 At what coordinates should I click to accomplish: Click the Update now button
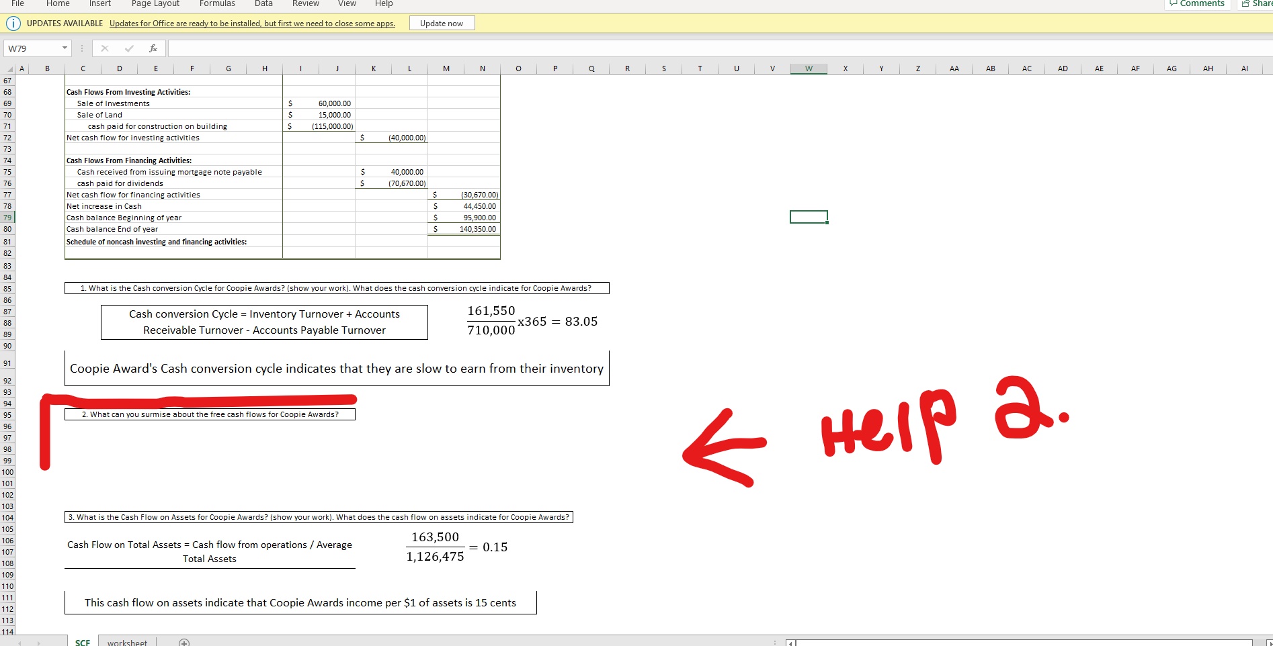point(442,24)
